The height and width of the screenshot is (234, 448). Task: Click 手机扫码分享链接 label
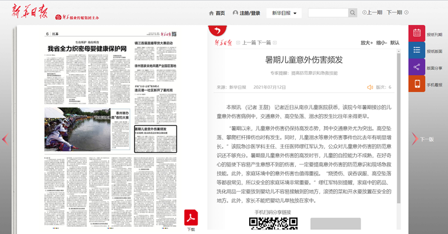(273, 212)
